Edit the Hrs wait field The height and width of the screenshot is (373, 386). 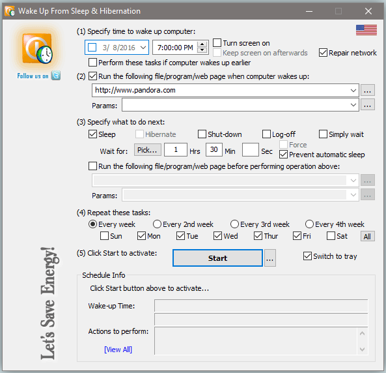pyautogui.click(x=176, y=150)
